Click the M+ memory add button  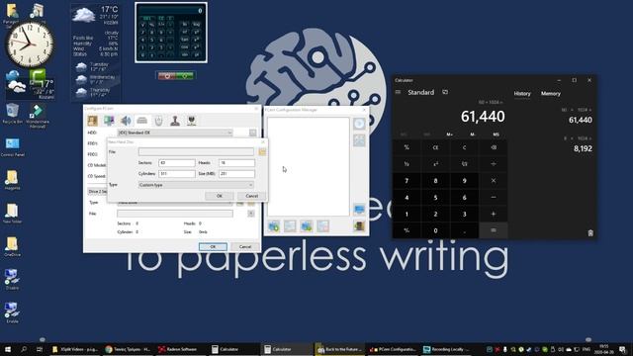click(450, 134)
